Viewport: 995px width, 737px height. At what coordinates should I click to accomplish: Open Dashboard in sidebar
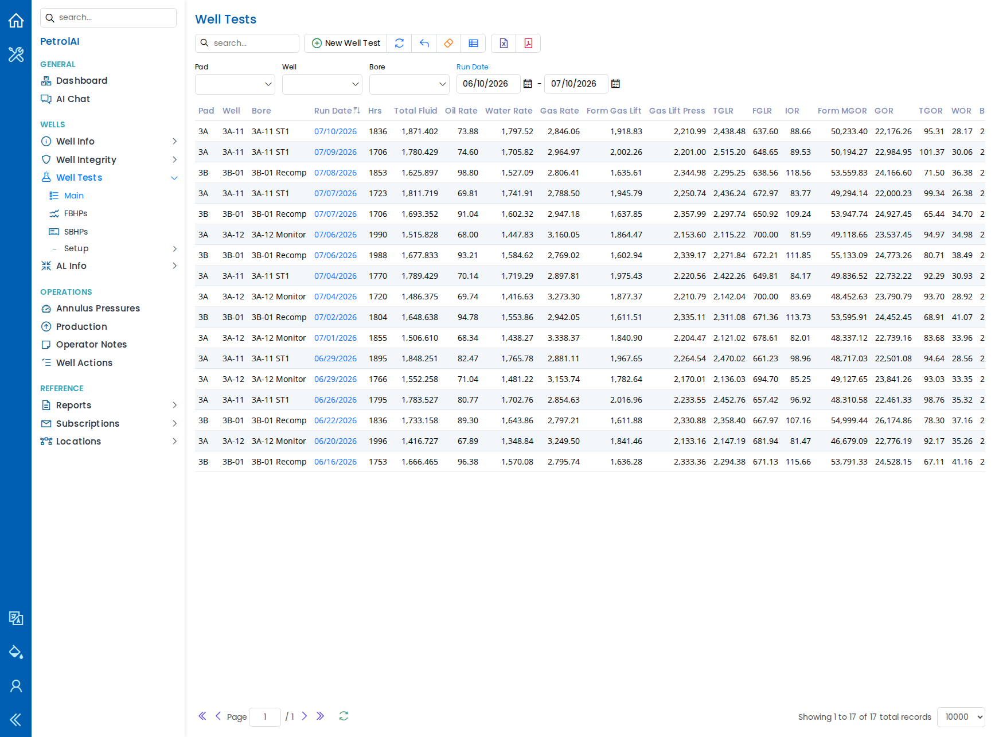pyautogui.click(x=81, y=81)
